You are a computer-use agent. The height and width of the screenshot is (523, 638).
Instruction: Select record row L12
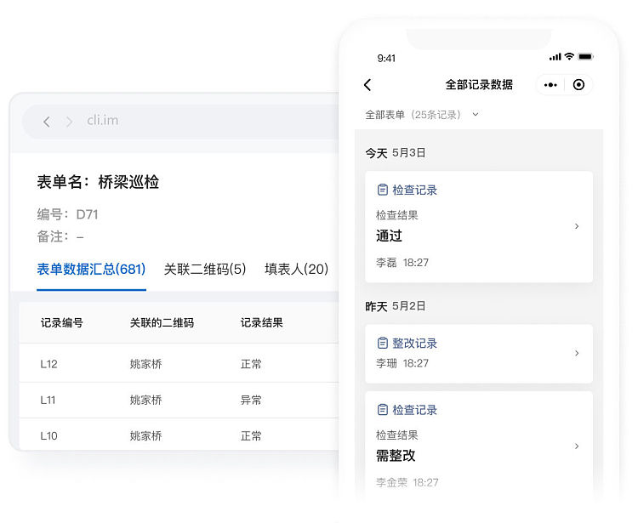click(x=49, y=364)
